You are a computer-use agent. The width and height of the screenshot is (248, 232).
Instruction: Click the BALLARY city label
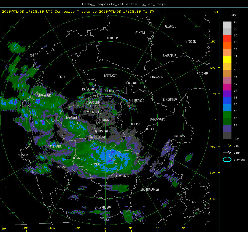click(x=179, y=136)
